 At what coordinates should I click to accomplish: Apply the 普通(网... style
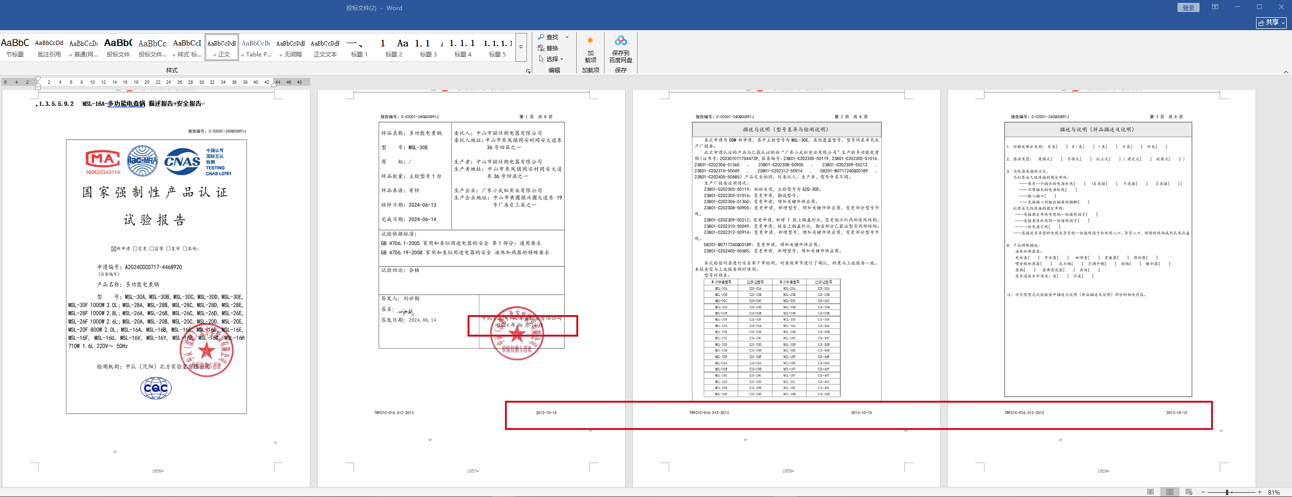(84, 48)
